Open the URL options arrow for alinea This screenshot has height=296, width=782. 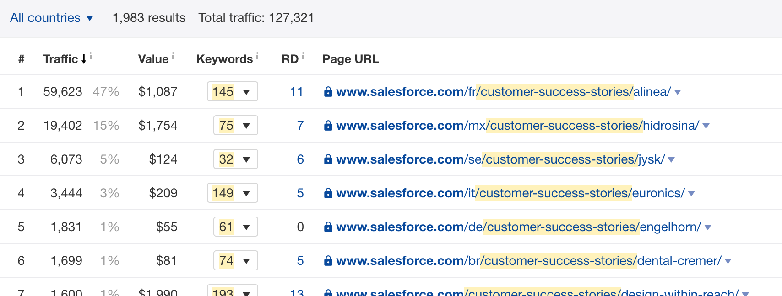[678, 92]
